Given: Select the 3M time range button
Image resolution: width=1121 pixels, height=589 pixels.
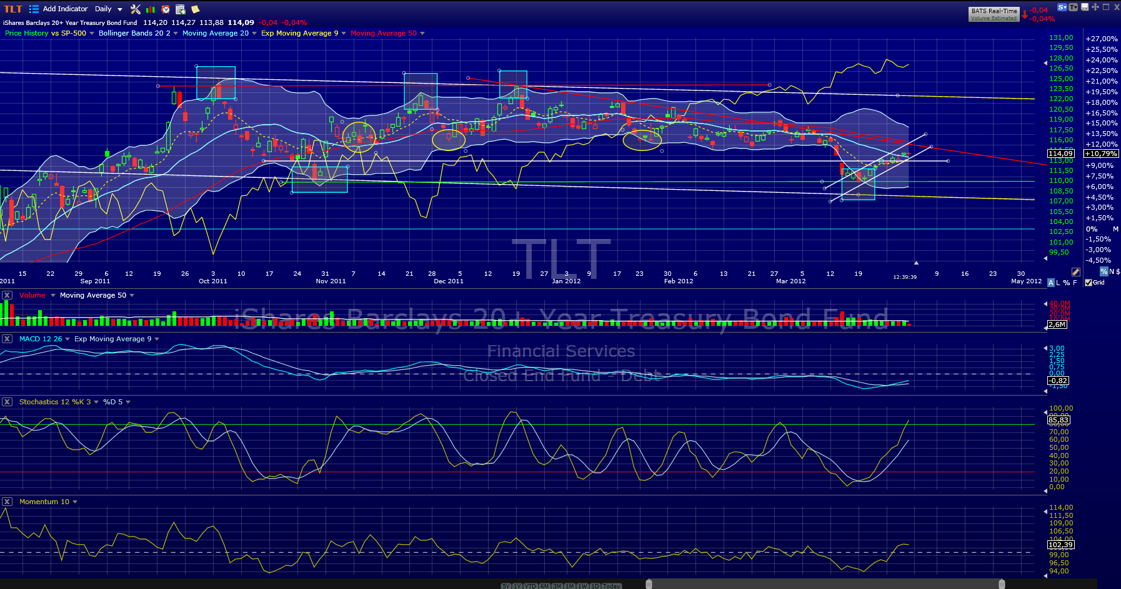Looking at the screenshot, I should pos(557,586).
